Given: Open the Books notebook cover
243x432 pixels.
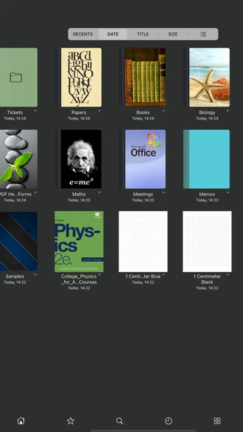Looking at the screenshot, I should pyautogui.click(x=143, y=77).
